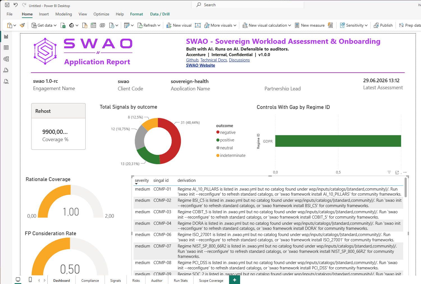The width and height of the screenshot is (421, 284).
Task: Open the SWAO Website link
Action: [201, 65]
